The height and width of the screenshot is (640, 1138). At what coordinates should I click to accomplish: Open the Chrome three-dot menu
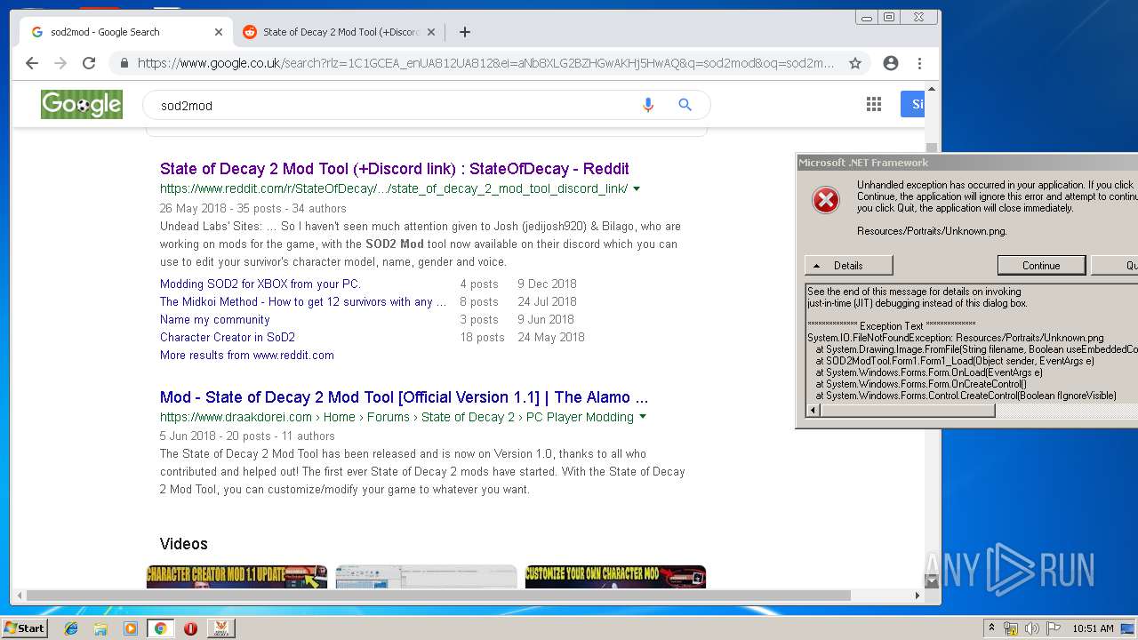[919, 63]
